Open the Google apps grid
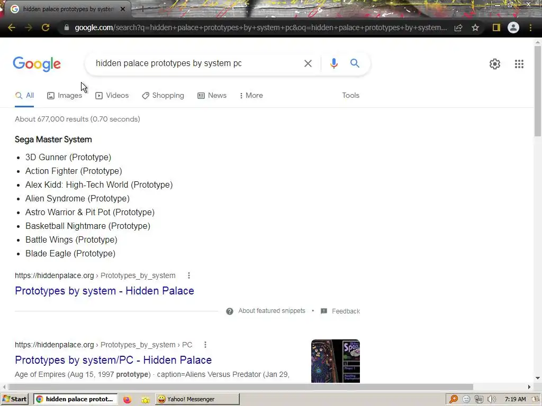Viewport: 542px width, 406px height. coord(519,64)
